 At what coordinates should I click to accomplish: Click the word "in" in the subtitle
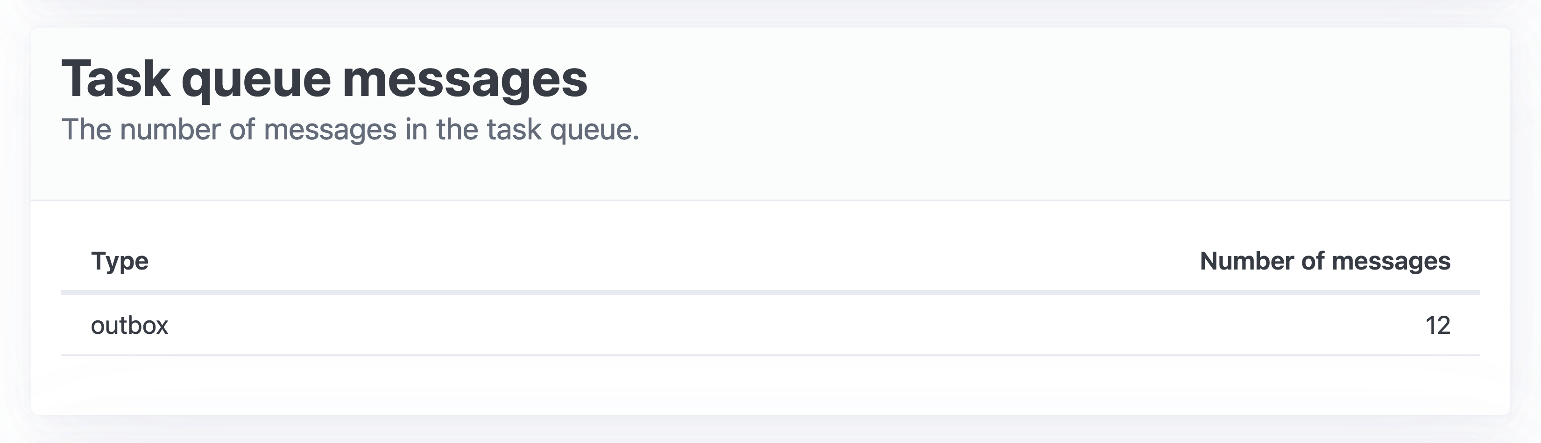pos(416,130)
